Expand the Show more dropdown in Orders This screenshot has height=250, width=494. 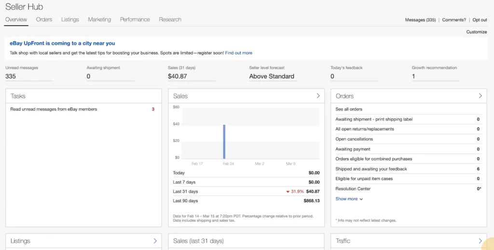(349, 199)
